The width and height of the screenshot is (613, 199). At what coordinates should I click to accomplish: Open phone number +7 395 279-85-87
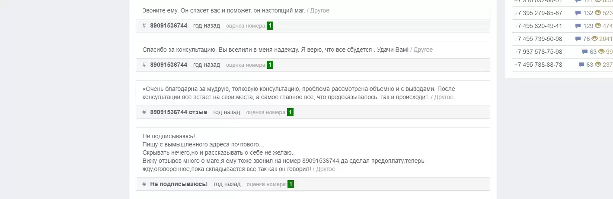[x=538, y=13]
